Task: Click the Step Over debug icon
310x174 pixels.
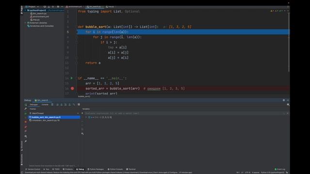Action: click(57, 104)
